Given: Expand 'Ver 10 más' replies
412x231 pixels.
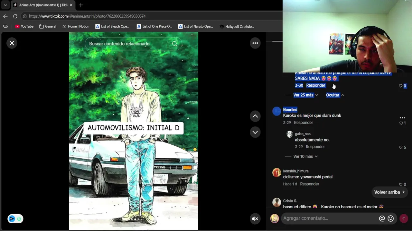Looking at the screenshot, I should pos(305,156).
